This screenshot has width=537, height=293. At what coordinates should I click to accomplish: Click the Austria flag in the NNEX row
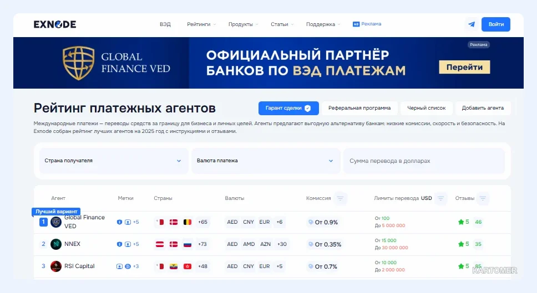tap(160, 244)
